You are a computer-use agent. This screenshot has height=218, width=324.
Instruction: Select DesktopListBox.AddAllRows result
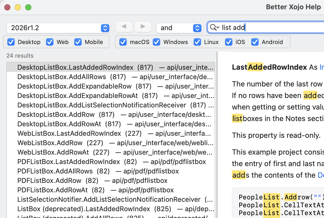[x=111, y=77]
